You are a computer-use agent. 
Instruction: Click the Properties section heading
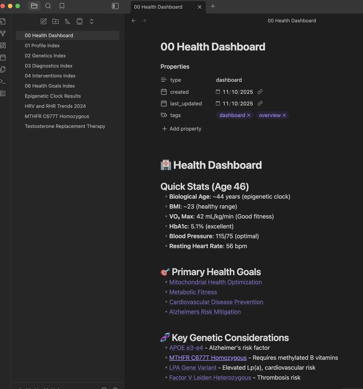(175, 66)
